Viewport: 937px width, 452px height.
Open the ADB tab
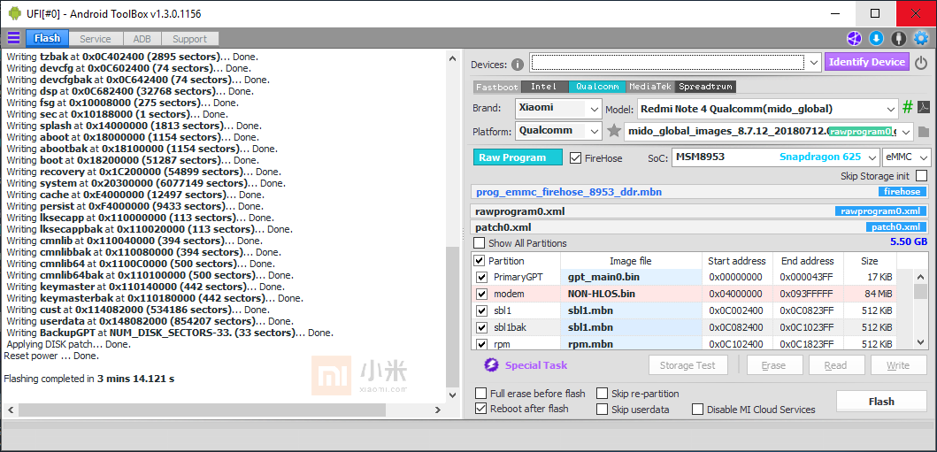click(142, 39)
